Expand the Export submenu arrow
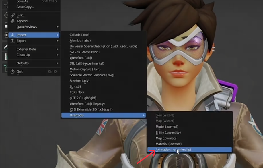The image size is (263, 168). click(x=58, y=41)
